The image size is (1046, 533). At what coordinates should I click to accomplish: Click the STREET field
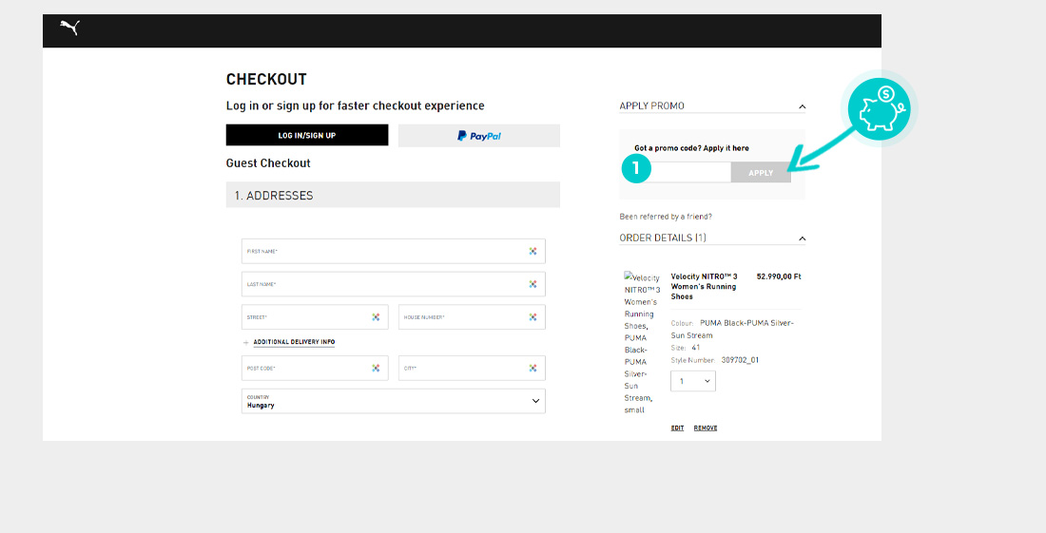point(315,317)
